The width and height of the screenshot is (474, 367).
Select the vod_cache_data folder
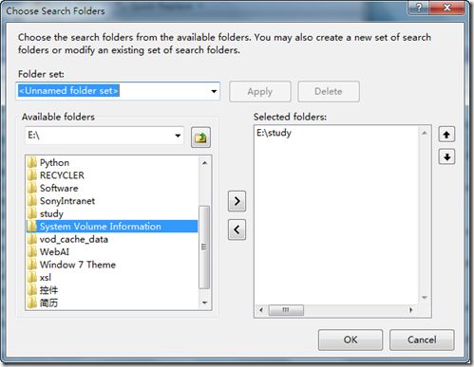click(x=112, y=239)
